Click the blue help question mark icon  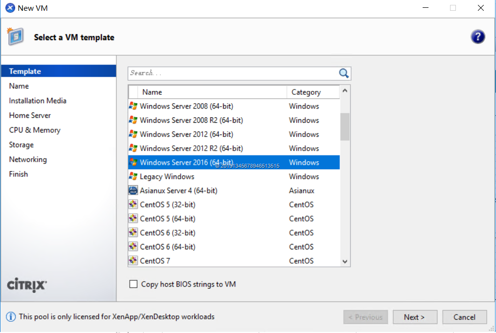click(477, 37)
